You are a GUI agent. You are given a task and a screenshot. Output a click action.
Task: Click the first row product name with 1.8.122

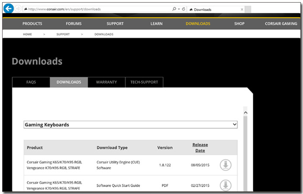tap(54, 165)
